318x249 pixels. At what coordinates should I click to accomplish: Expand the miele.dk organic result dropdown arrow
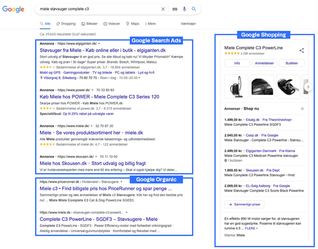127,213
